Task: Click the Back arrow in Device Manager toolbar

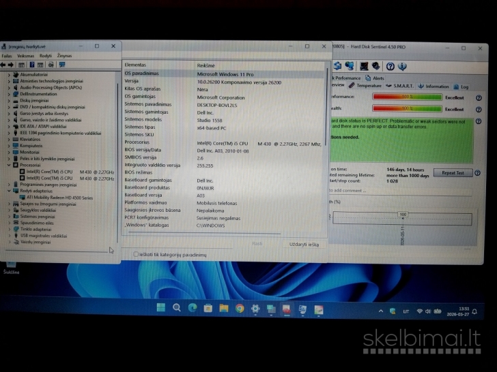Action: [x=3, y=65]
